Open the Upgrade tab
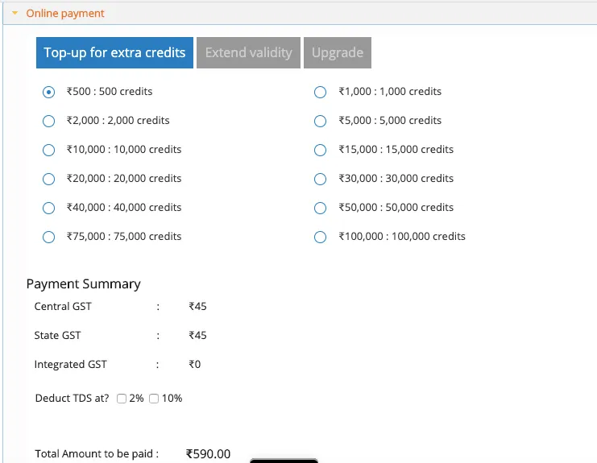This screenshot has height=463, width=597. click(338, 52)
